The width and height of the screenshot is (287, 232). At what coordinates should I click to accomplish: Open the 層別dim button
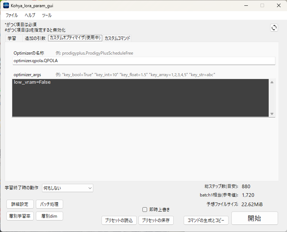50,216
